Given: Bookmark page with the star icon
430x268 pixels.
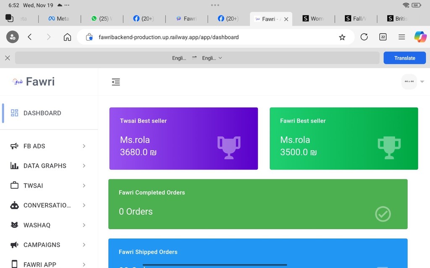Looking at the screenshot, I should (x=342, y=37).
